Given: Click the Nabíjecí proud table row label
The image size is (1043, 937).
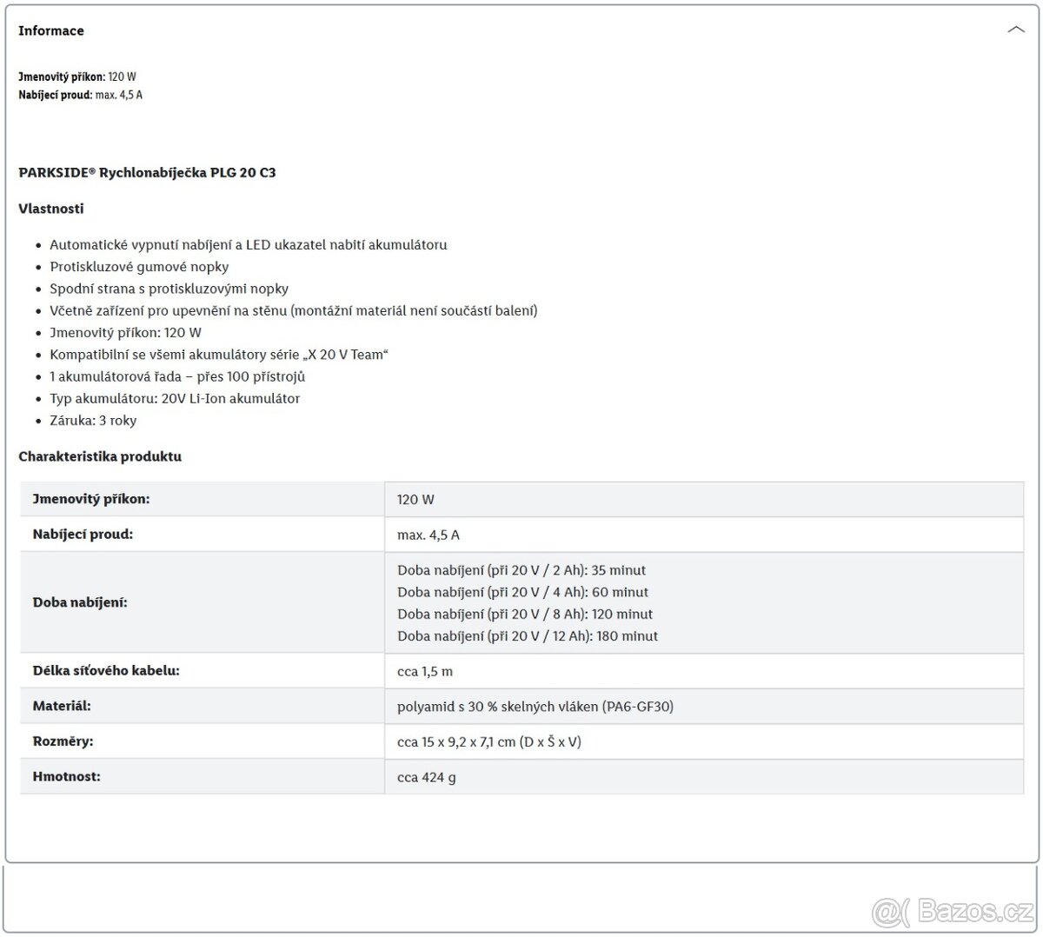Looking at the screenshot, I should click(x=83, y=535).
